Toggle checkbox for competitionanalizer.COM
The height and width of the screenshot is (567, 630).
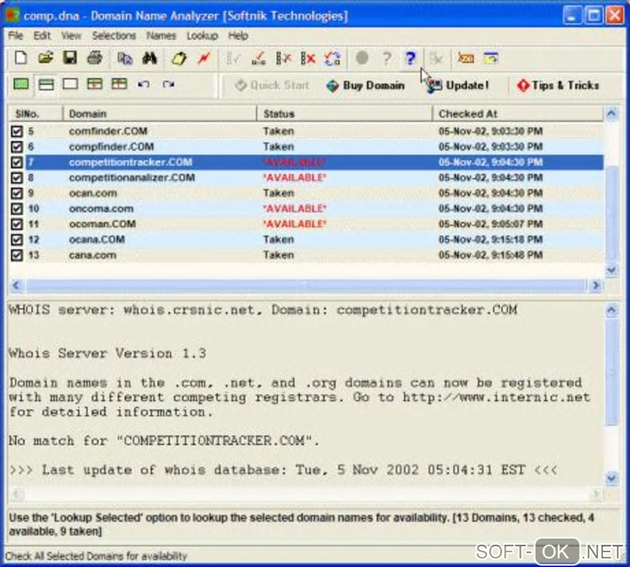point(17,178)
